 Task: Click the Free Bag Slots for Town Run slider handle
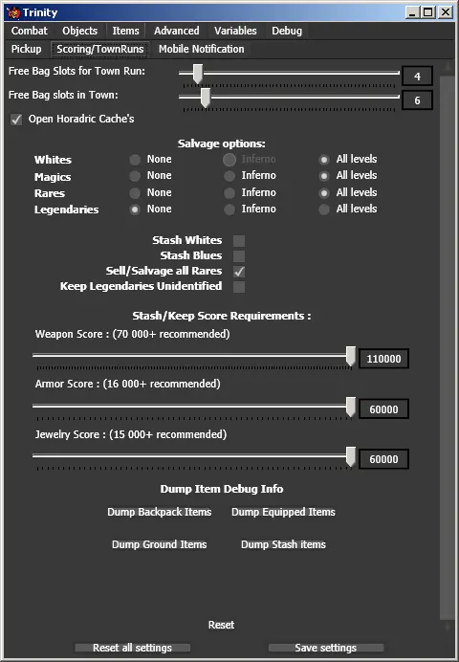click(x=197, y=74)
